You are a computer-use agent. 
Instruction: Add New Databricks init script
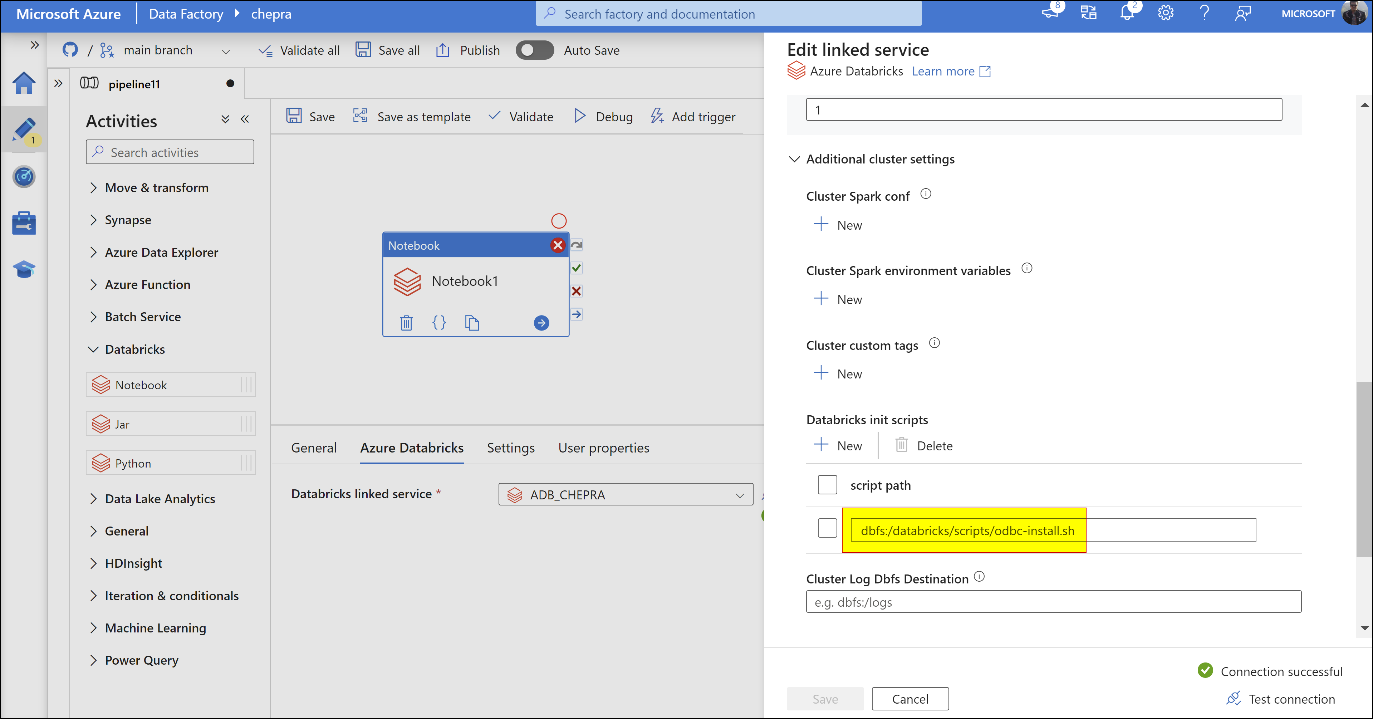(838, 446)
